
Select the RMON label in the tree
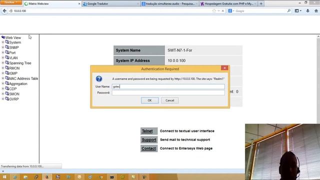[14, 68]
